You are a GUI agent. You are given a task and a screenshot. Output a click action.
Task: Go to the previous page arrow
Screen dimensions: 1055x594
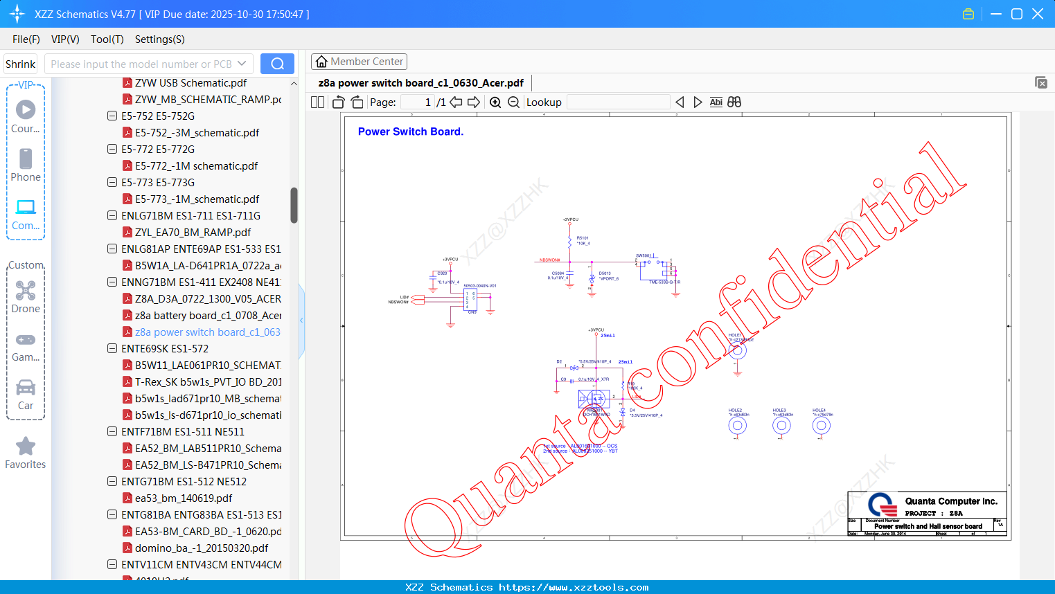pos(456,102)
